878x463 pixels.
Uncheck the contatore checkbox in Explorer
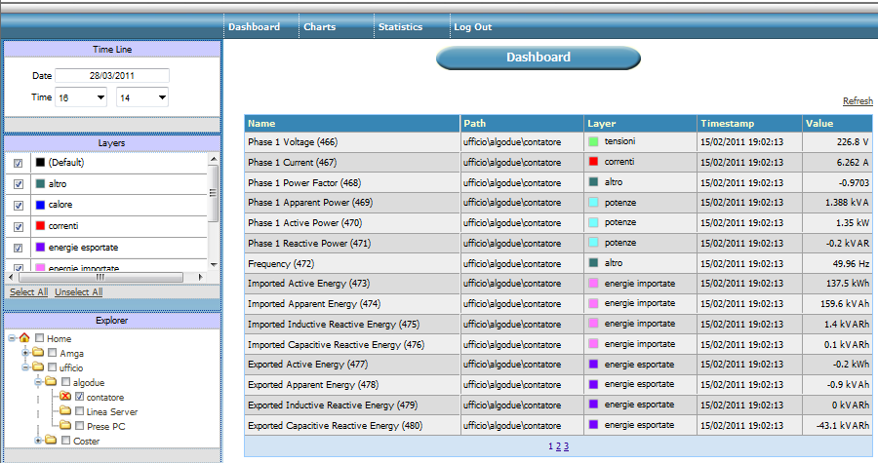[x=80, y=397]
